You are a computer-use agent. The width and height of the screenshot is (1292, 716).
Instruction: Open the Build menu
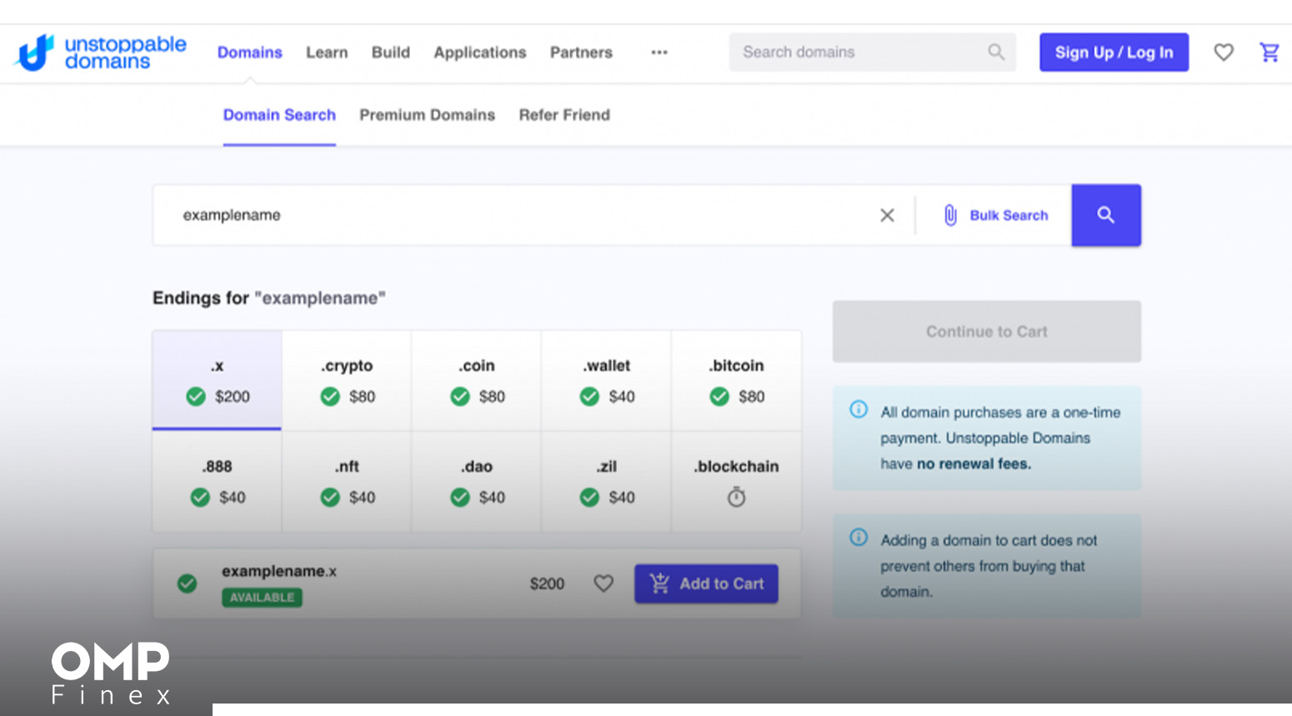pos(391,52)
